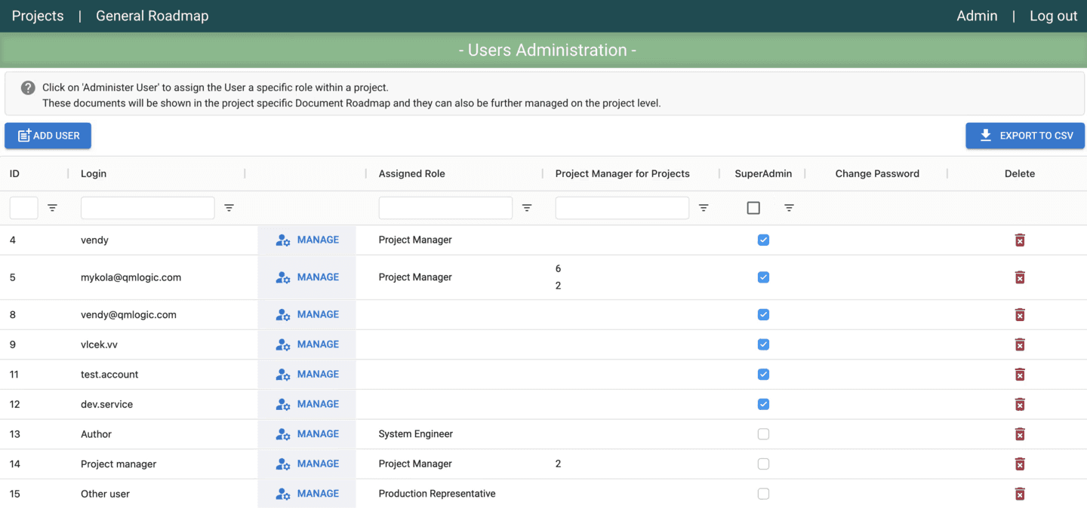
Task: Focus the ID filter input field
Action: coord(23,207)
